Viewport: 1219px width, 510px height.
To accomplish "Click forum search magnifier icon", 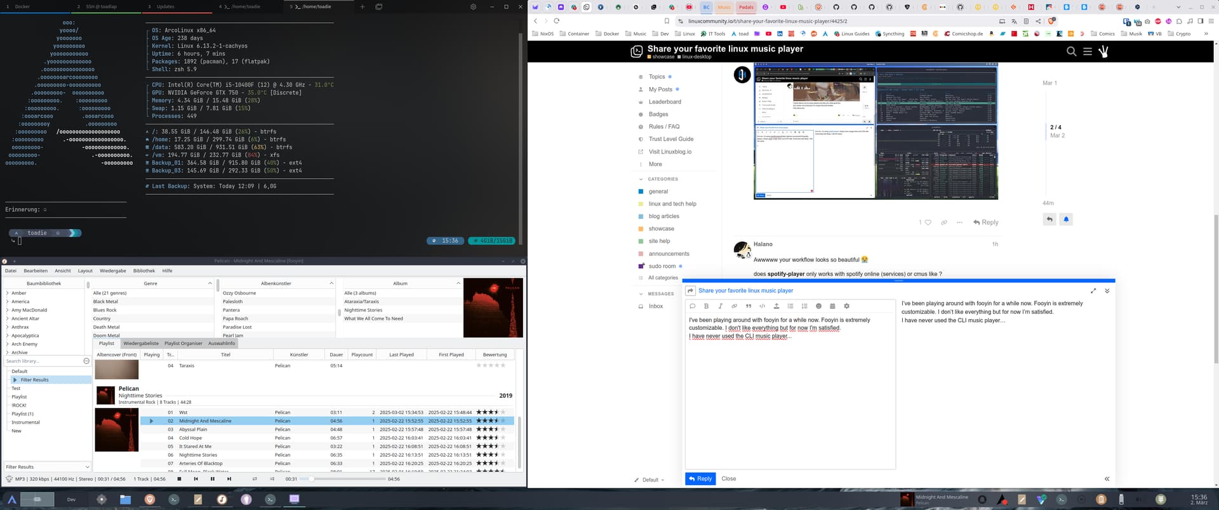I will point(1071,51).
